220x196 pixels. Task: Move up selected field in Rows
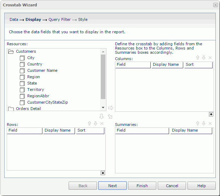click(89, 123)
